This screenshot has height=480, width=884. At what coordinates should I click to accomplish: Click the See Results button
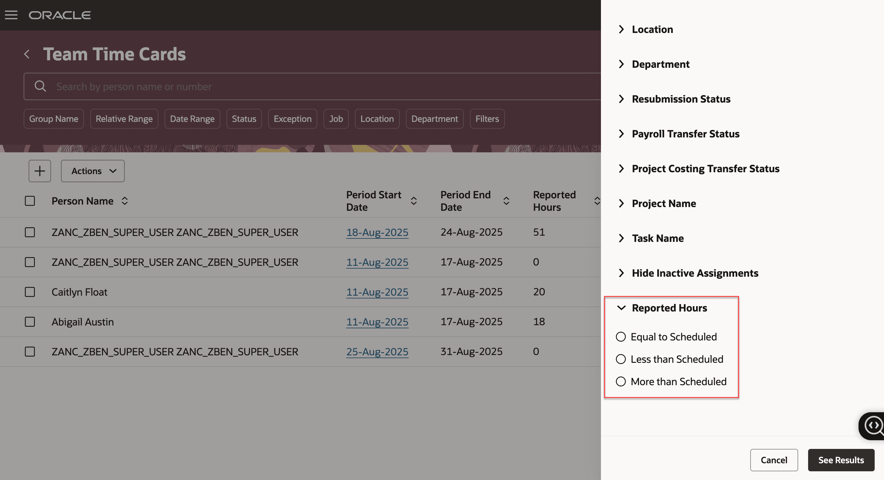841,460
